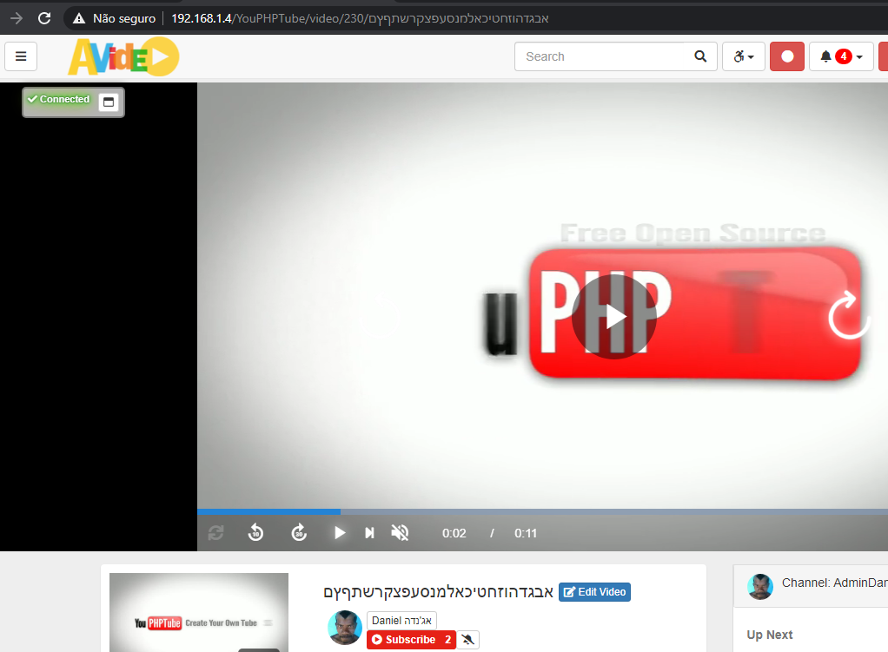This screenshot has height=652, width=888.
Task: Open the accessibility options dropdown
Action: 744,56
